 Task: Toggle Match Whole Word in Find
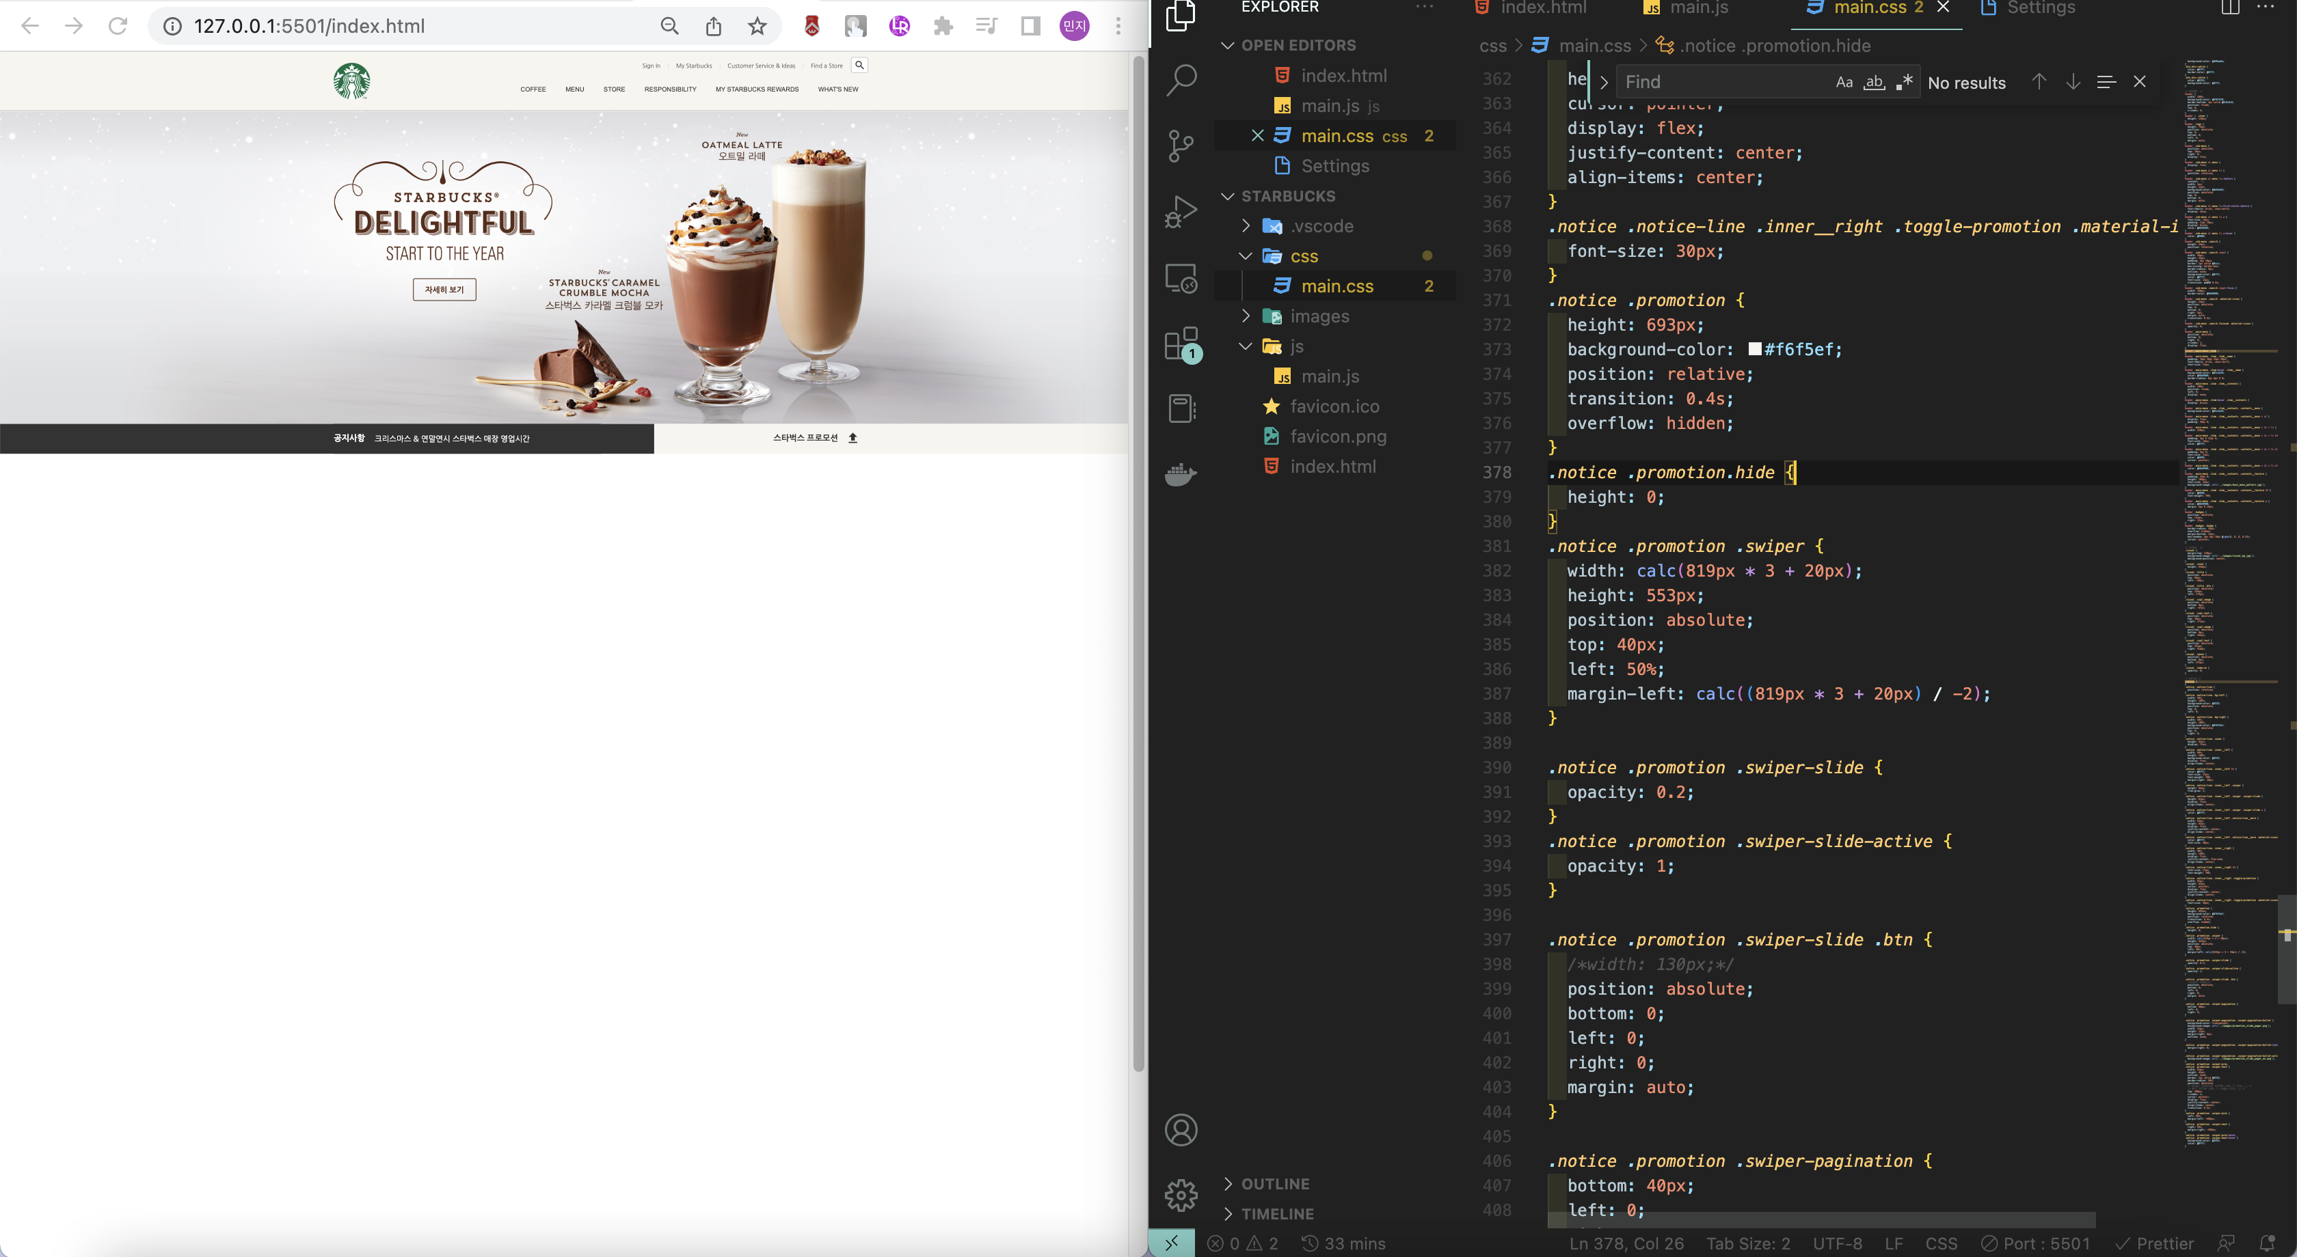[1875, 82]
